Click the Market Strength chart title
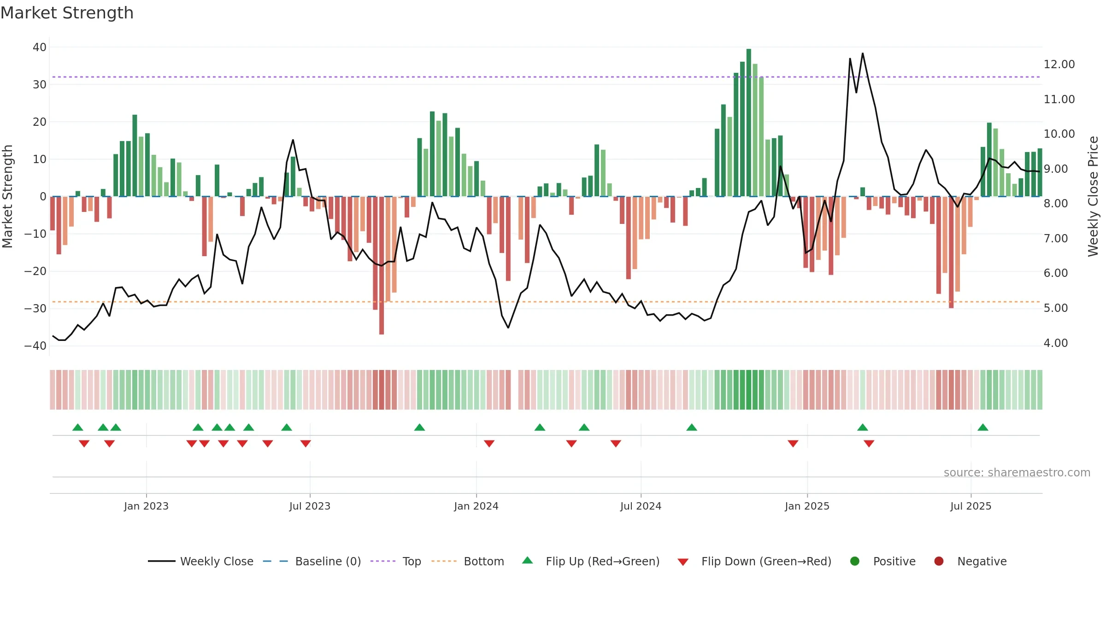 click(x=67, y=13)
